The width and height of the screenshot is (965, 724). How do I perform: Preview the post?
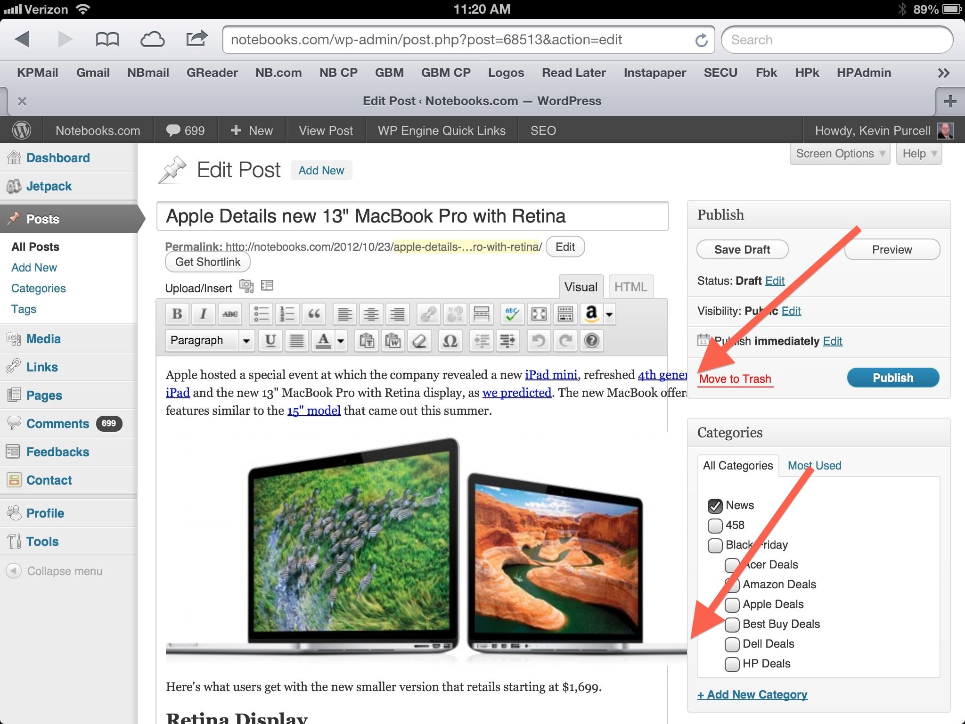(892, 249)
